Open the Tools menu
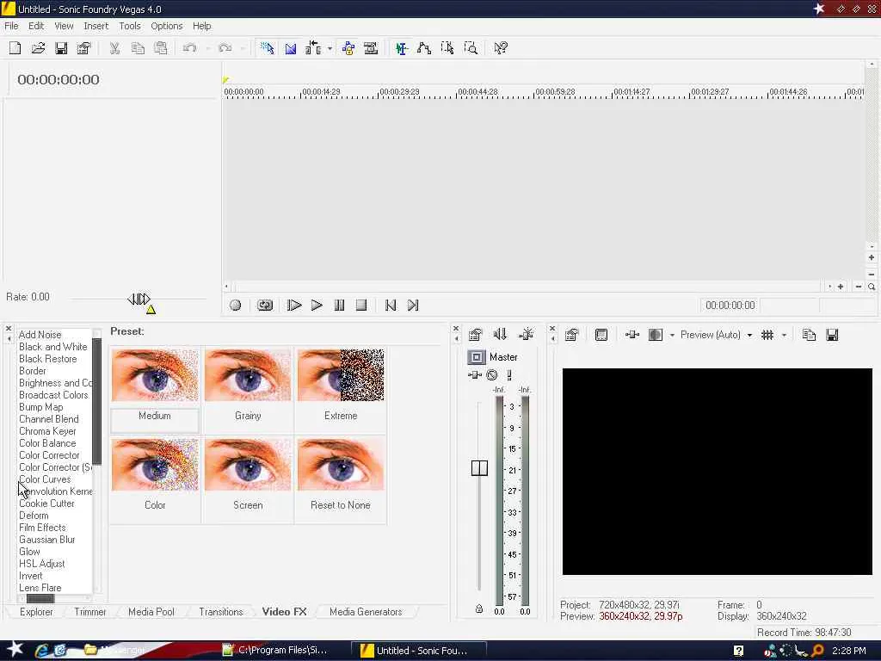 click(130, 26)
